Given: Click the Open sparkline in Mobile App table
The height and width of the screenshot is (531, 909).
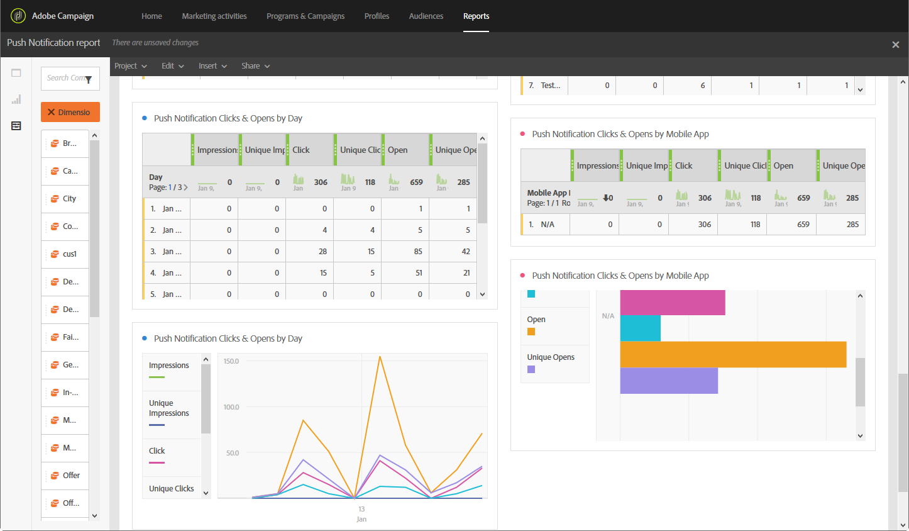Looking at the screenshot, I should click(x=780, y=195).
